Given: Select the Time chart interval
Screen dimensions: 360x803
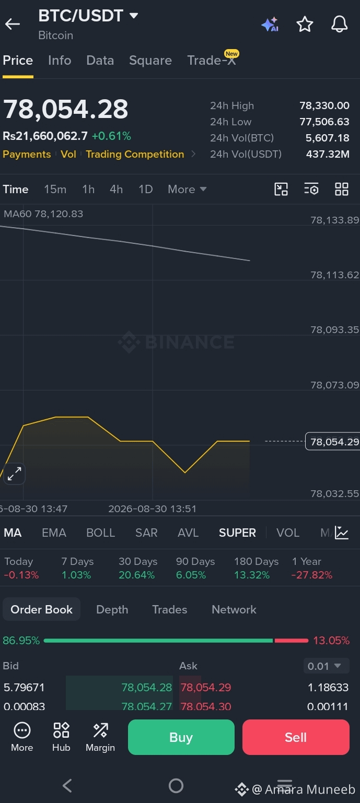Looking at the screenshot, I should point(16,189).
